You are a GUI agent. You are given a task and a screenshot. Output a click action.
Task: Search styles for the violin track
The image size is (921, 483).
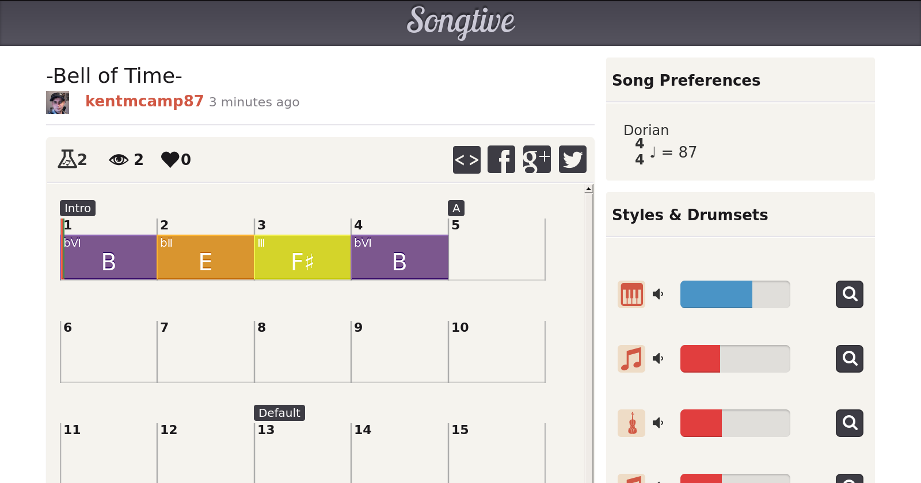(x=849, y=423)
